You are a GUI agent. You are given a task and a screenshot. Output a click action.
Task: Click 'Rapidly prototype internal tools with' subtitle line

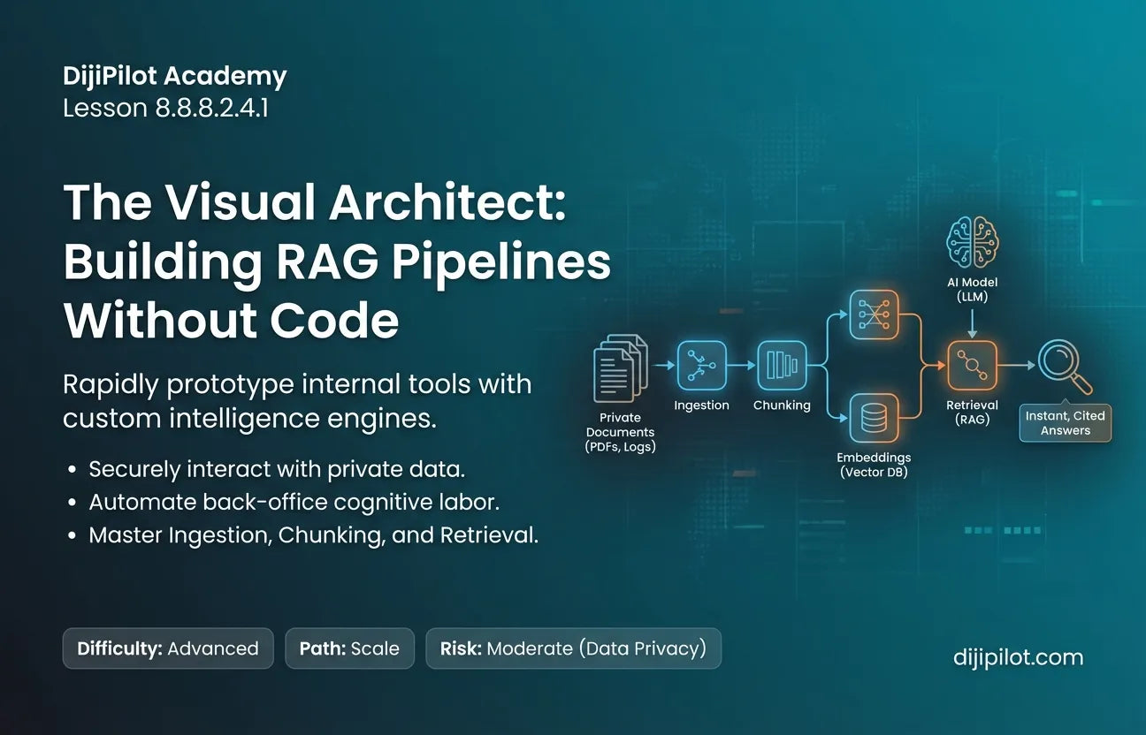point(297,384)
